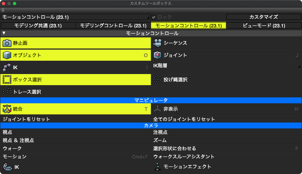This screenshot has height=174, width=302.
Task: Click the マニピュレータ section header
Action: click(x=151, y=100)
